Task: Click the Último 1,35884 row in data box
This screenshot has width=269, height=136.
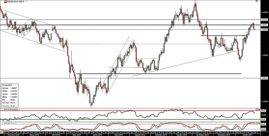Action: tap(9, 97)
